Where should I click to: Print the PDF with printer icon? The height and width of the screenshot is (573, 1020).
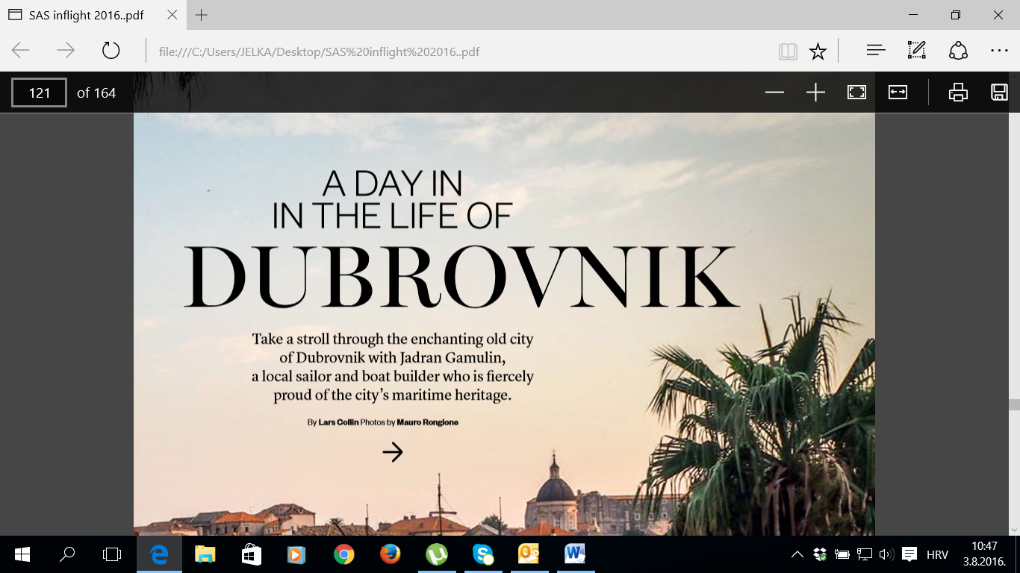tap(958, 93)
